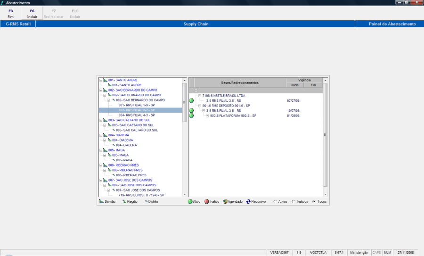Select the Todos radio button
Image resolution: width=424 pixels, height=256 pixels.
(314, 202)
